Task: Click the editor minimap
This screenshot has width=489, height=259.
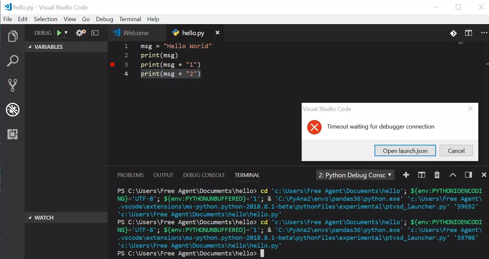Action: 462,43
